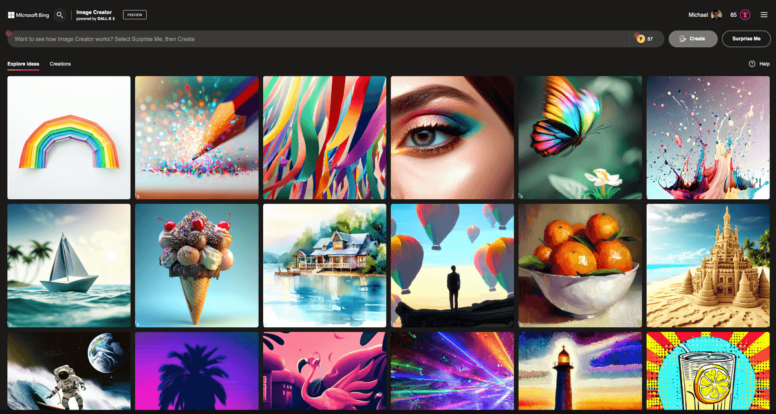Switch to the Creations tab
776x414 pixels.
click(60, 63)
